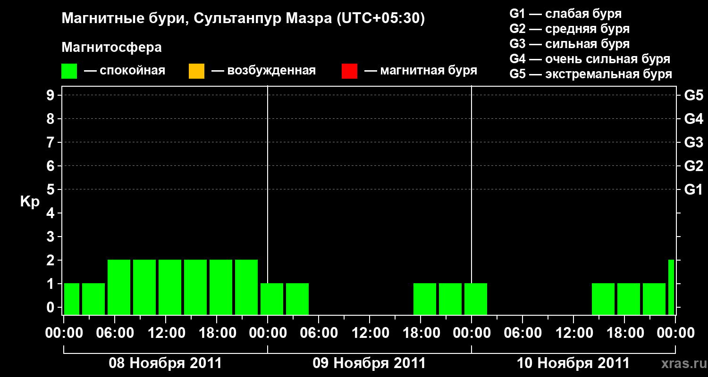Select the 'G4 — очень сильная буря' legend line

tap(590, 59)
